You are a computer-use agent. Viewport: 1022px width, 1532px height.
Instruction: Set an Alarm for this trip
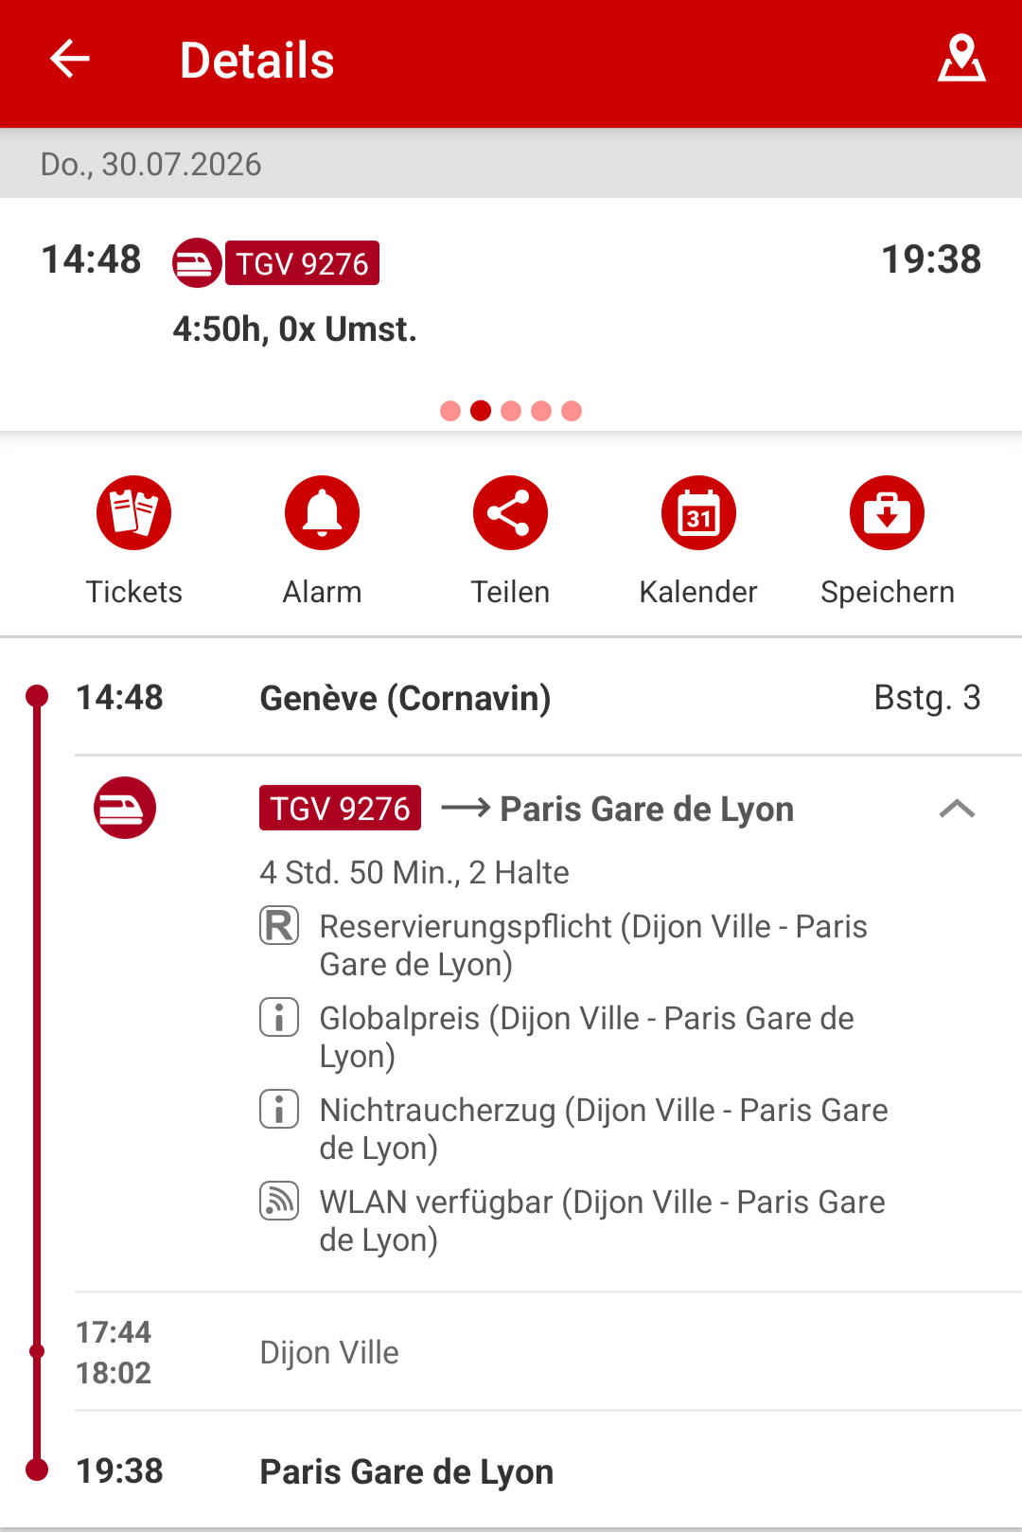click(322, 513)
